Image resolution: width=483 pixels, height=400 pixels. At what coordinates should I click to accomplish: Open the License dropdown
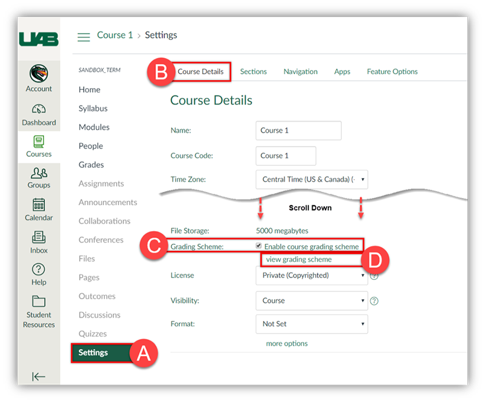tap(312, 276)
